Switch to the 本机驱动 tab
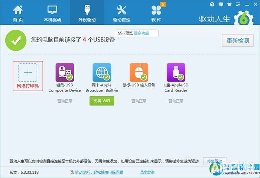The width and height of the screenshot is (260, 178). (x=52, y=13)
